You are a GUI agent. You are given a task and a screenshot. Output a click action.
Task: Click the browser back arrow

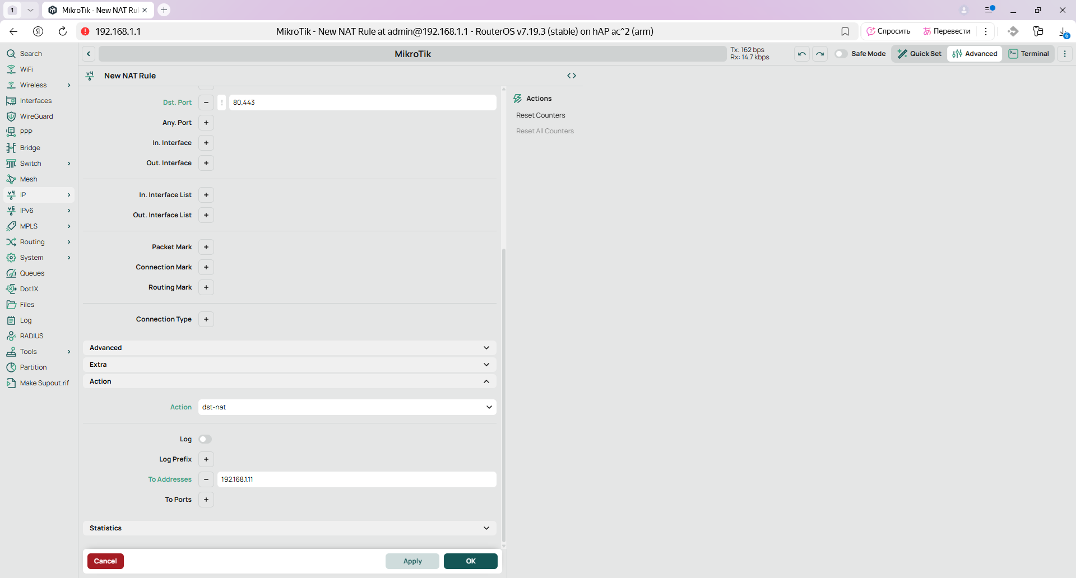[x=13, y=31]
